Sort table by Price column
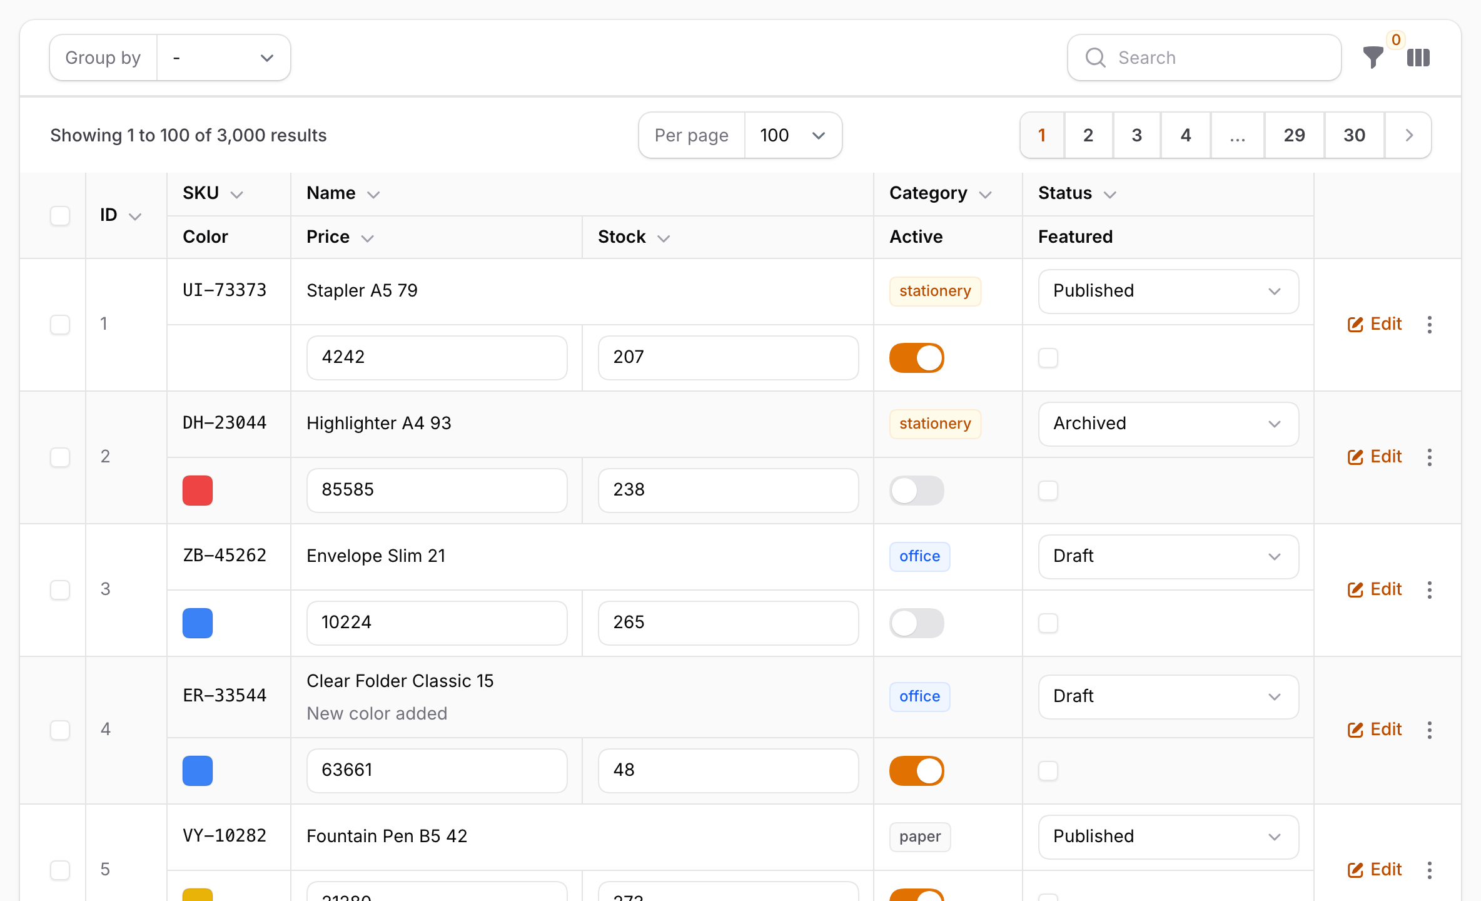The width and height of the screenshot is (1481, 901). pyautogui.click(x=340, y=237)
